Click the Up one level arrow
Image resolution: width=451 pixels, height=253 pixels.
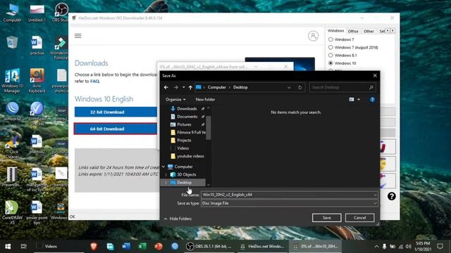click(x=190, y=87)
